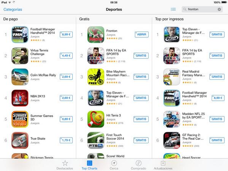The height and width of the screenshot is (171, 228).
Task: Get First Touch Soccer 2014 via GRATIS
Action: [141, 140]
